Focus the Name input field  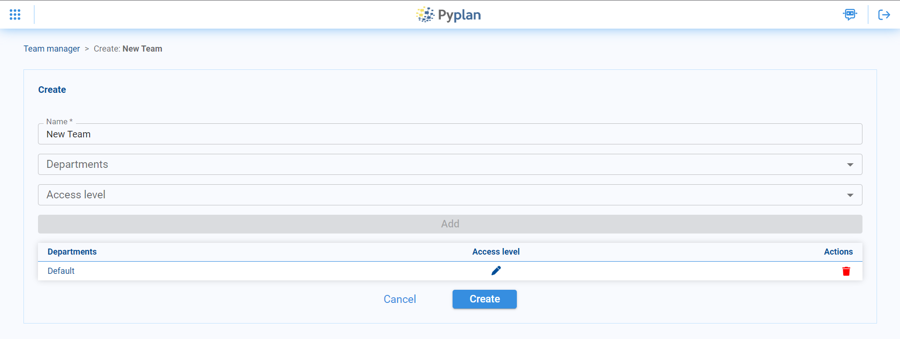[x=449, y=134]
